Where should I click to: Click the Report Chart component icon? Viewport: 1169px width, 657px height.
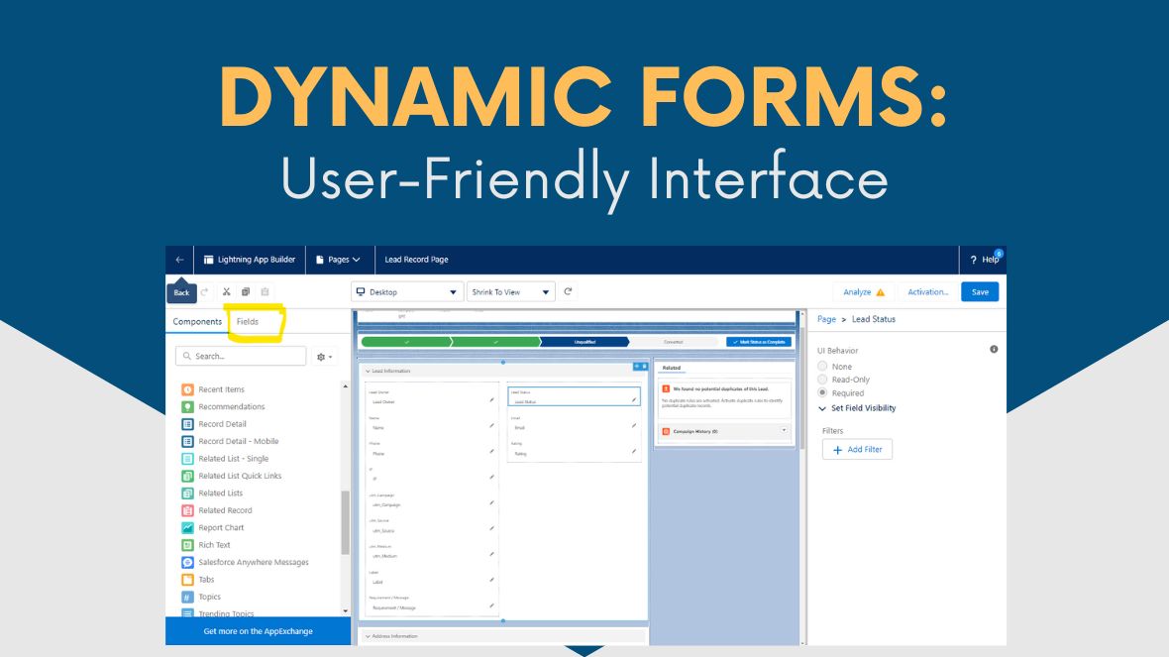(188, 527)
